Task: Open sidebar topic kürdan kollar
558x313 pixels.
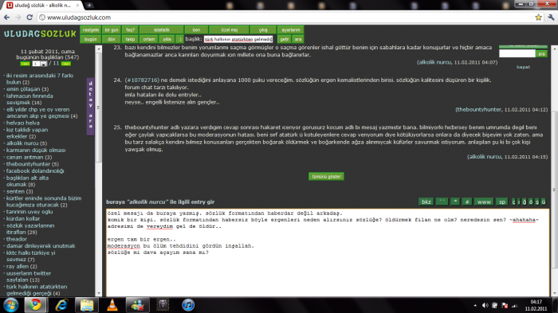Action: [23, 218]
